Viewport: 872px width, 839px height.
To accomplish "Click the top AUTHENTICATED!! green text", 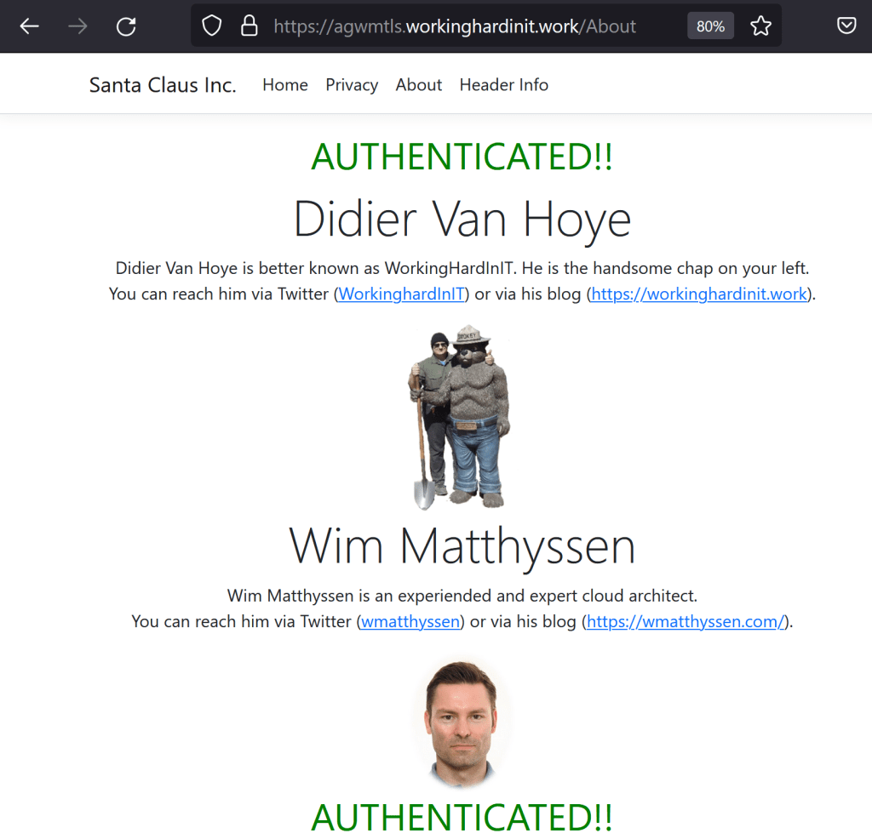I will [462, 157].
